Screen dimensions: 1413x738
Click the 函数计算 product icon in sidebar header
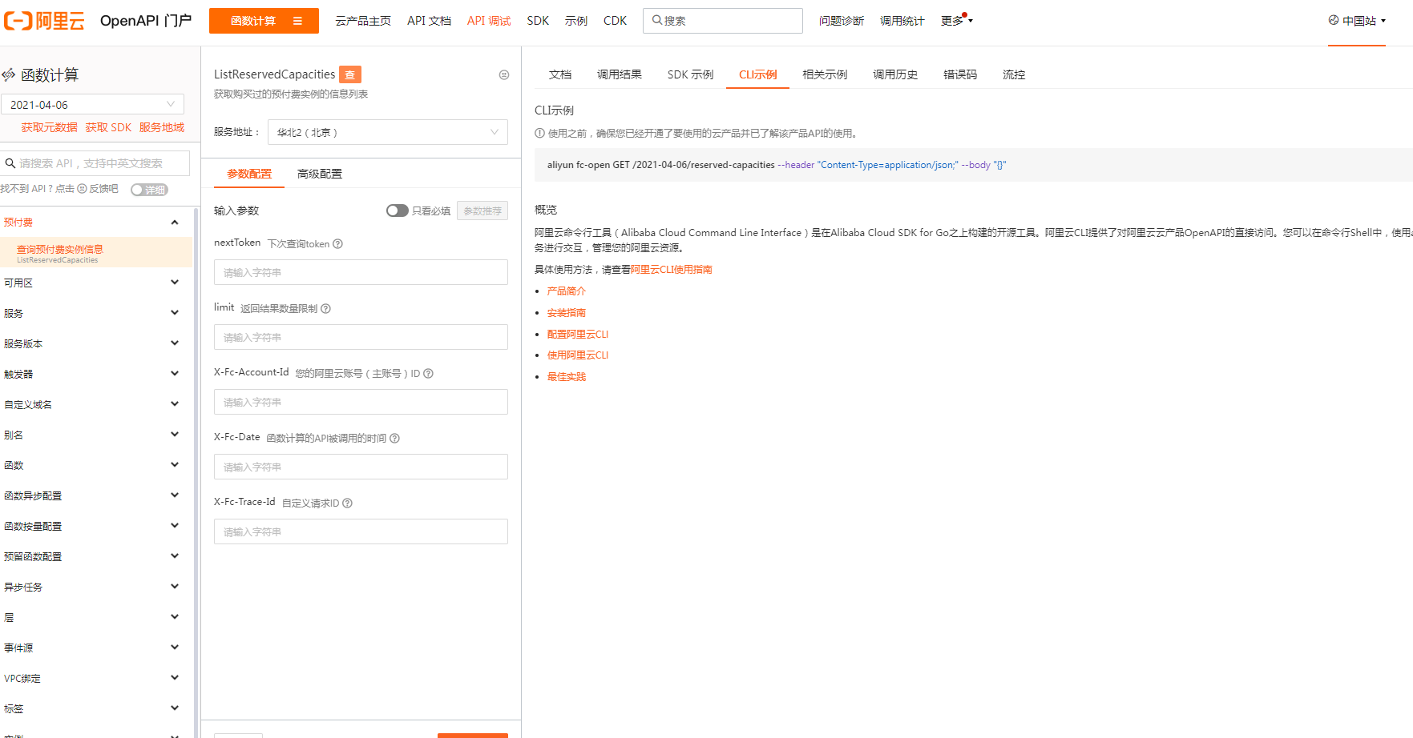pyautogui.click(x=9, y=74)
